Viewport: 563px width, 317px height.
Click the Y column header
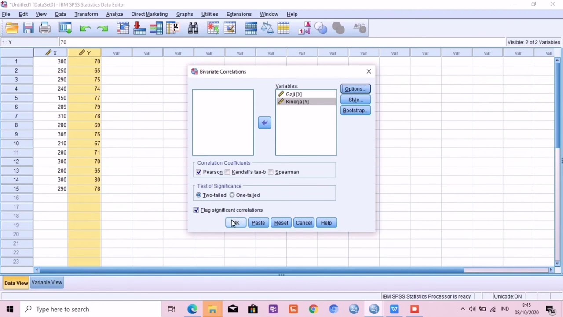tap(84, 53)
